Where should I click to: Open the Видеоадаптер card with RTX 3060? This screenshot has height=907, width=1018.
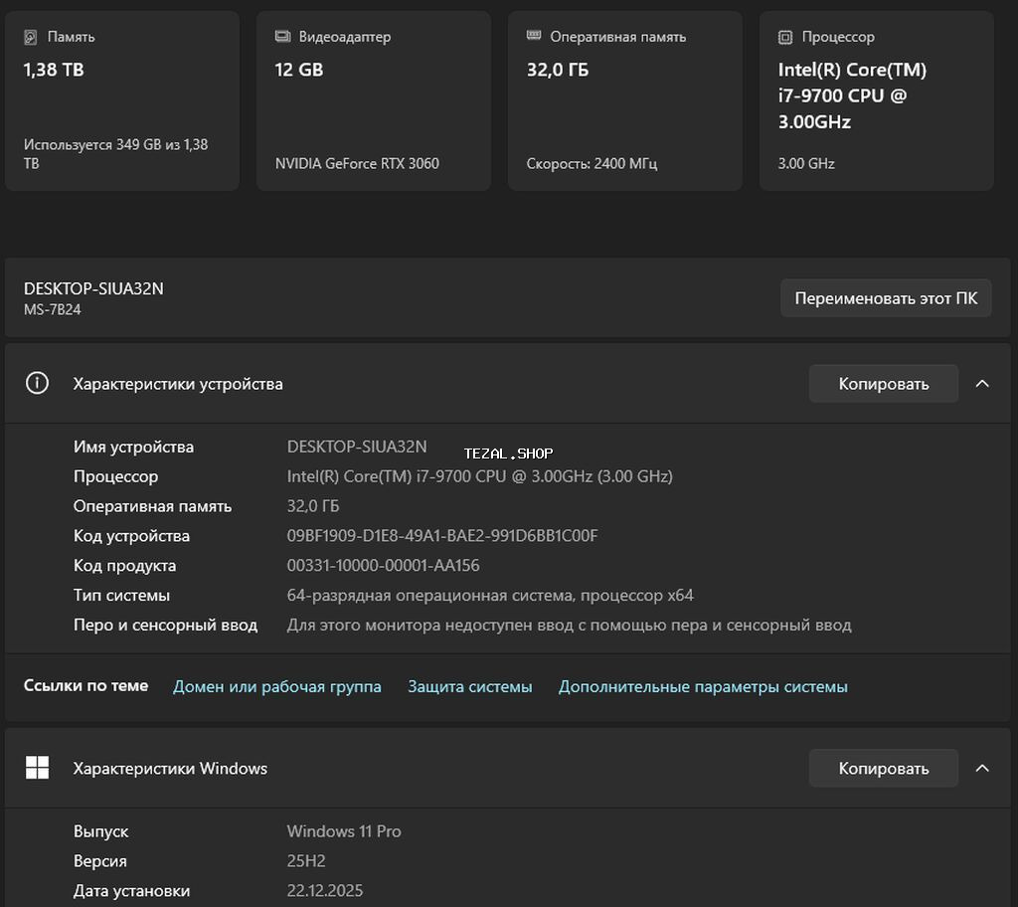(374, 100)
